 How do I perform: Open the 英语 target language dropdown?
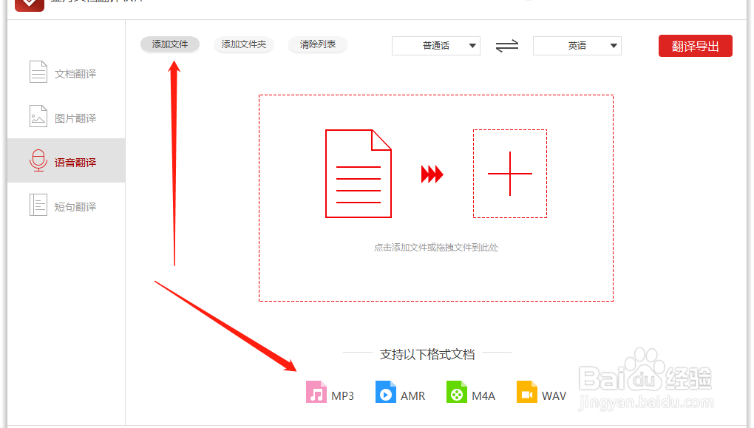coord(577,46)
